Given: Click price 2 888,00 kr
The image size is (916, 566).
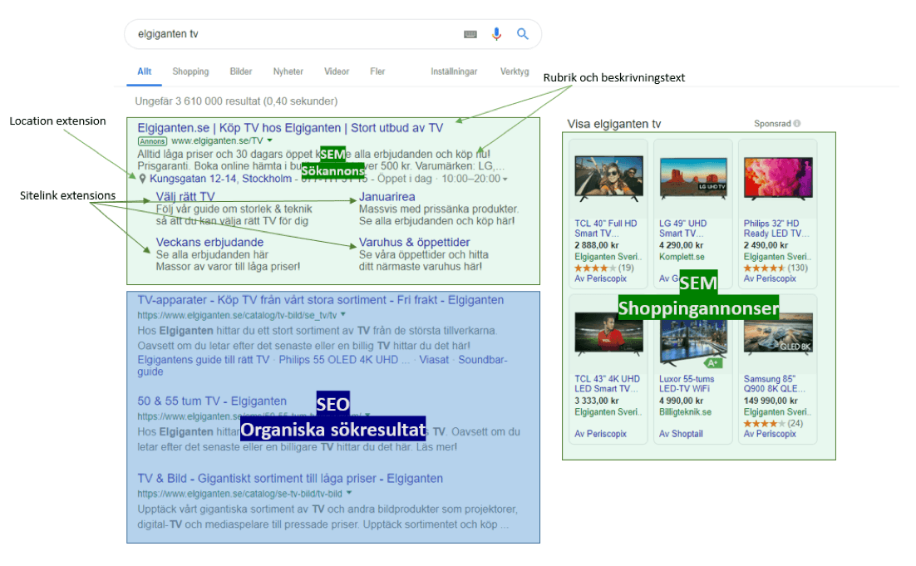Looking at the screenshot, I should pos(597,245).
